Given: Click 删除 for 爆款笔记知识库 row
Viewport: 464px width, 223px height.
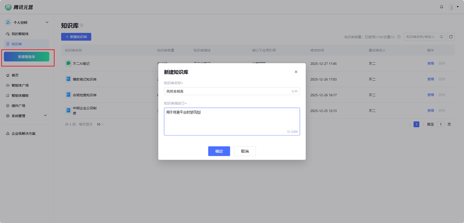Looking at the screenshot, I should point(442,79).
